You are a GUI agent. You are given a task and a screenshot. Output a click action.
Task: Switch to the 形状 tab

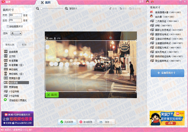coord(24,45)
